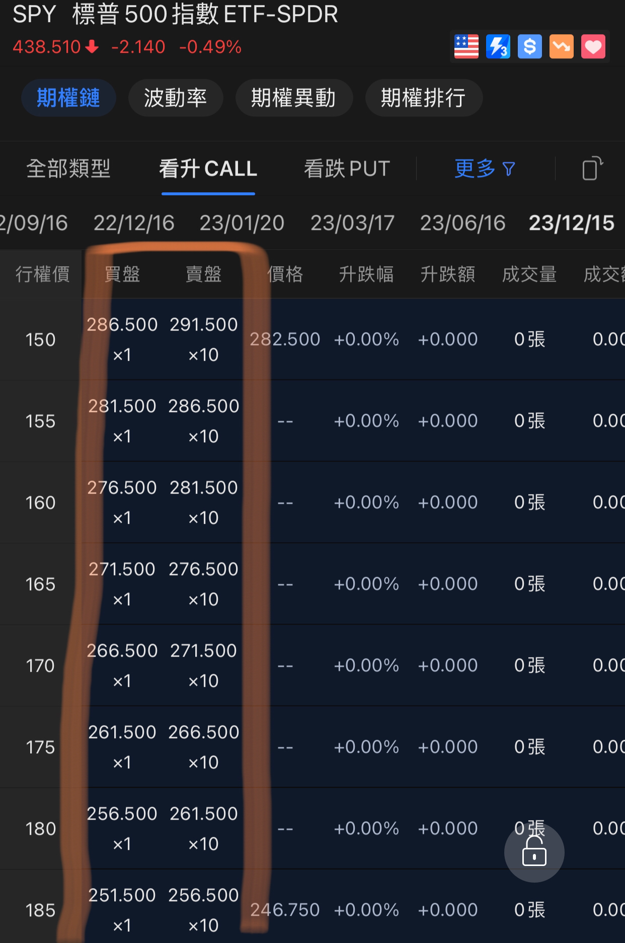Select 看升 CALL option type

point(208,169)
